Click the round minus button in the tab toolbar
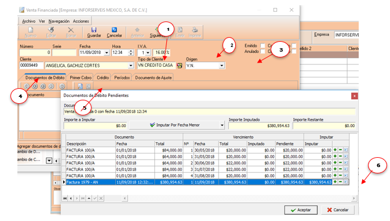390x221 pixels. point(62,86)
